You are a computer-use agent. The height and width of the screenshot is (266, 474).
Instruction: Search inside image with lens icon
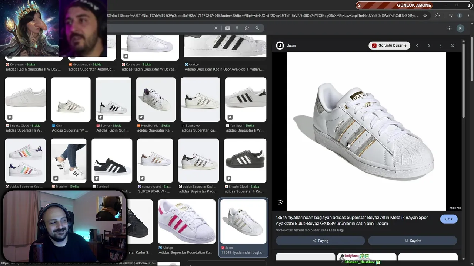(x=280, y=202)
